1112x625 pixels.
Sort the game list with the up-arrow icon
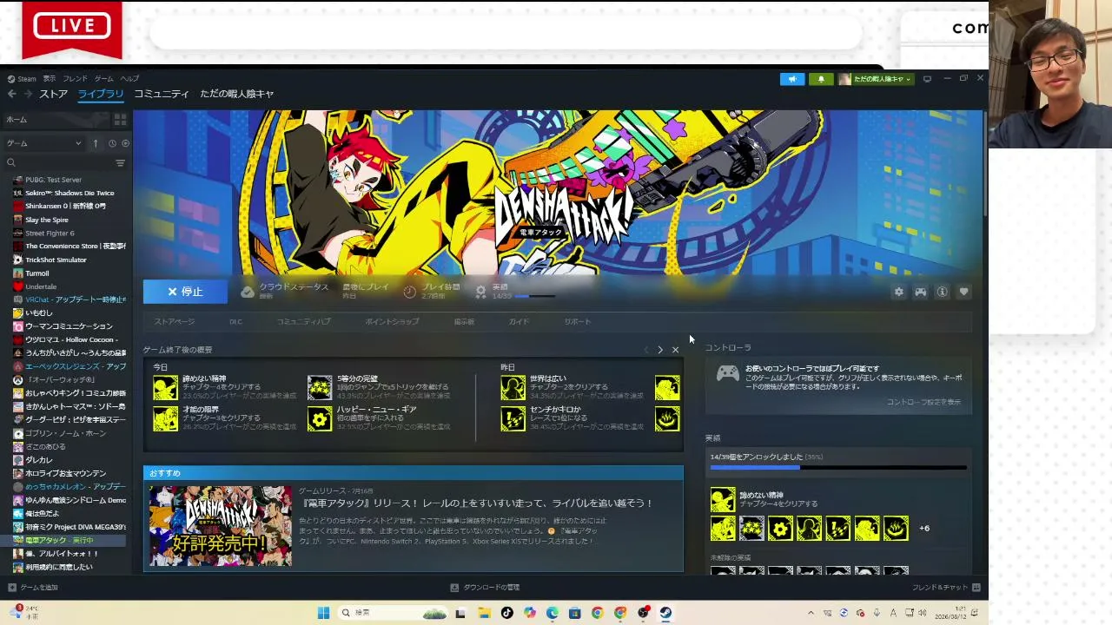96,143
